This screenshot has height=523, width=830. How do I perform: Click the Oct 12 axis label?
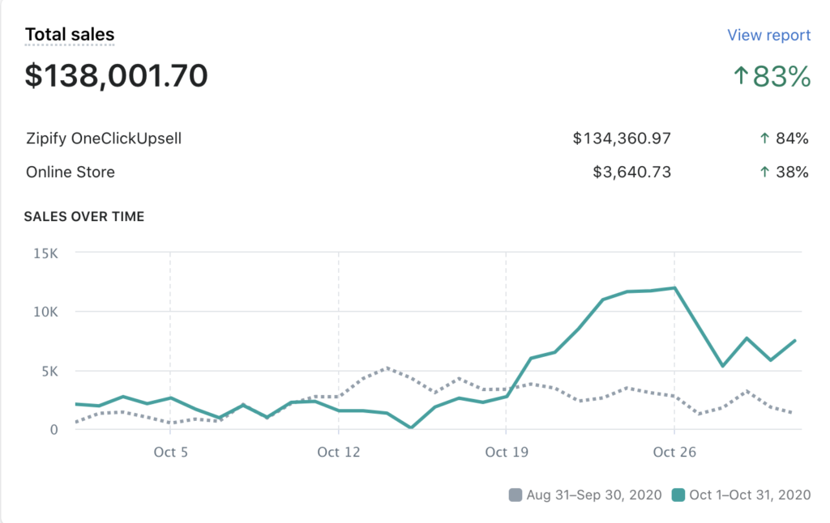click(338, 452)
